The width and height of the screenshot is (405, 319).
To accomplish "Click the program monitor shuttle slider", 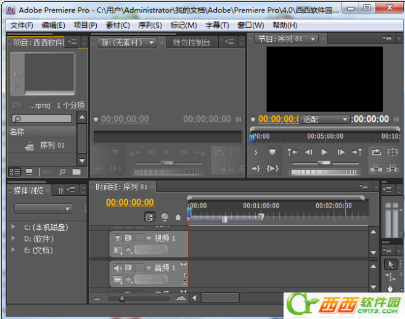I will 324,163.
